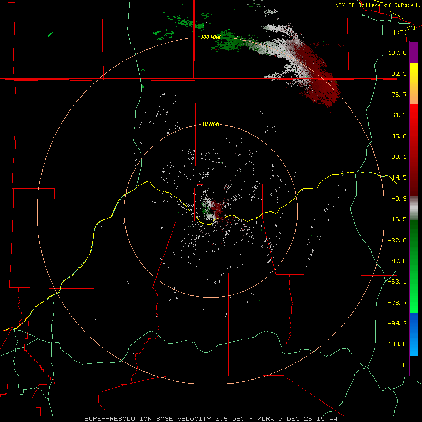Click the 50 NMI range ring label
The image size is (422, 422).
pyautogui.click(x=211, y=124)
